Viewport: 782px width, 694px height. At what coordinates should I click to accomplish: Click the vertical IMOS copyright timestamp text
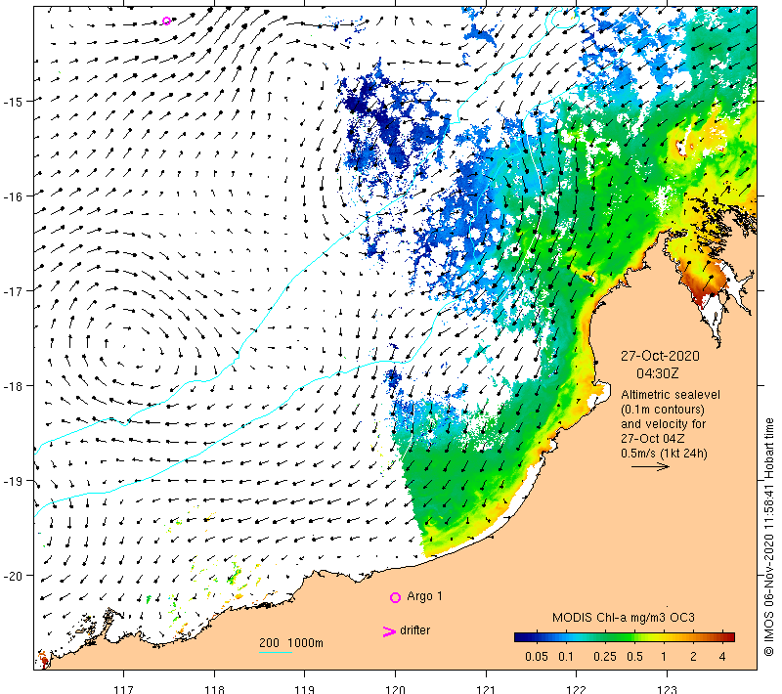[x=768, y=537]
